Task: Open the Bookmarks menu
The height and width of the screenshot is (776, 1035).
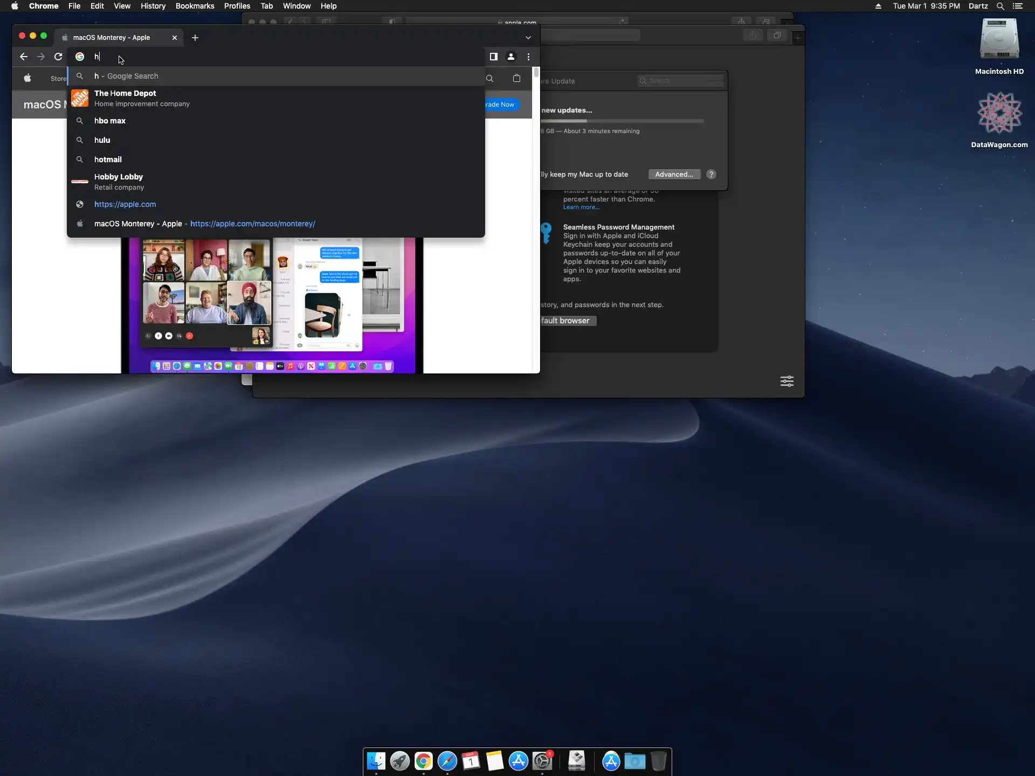Action: point(195,6)
